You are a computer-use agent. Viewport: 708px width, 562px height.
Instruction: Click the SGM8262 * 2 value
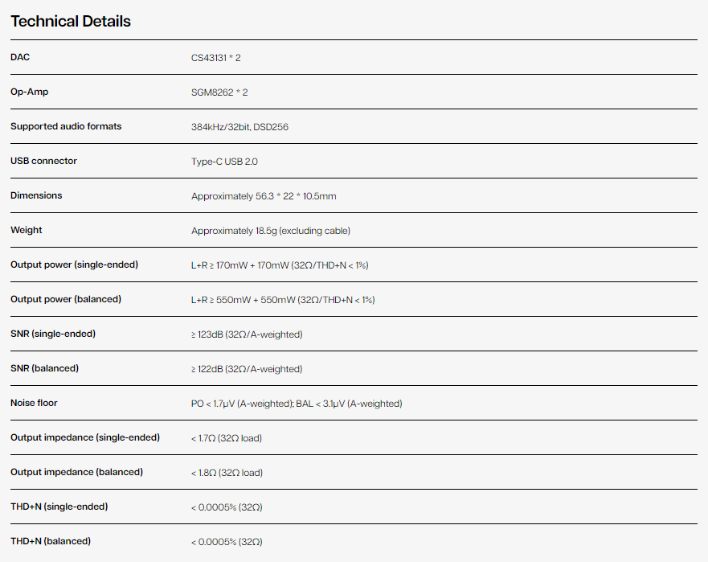(219, 92)
